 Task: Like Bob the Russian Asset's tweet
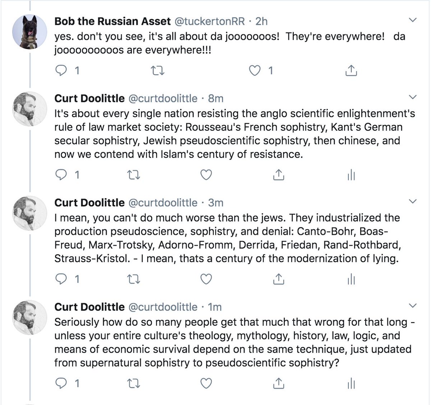pyautogui.click(x=255, y=70)
